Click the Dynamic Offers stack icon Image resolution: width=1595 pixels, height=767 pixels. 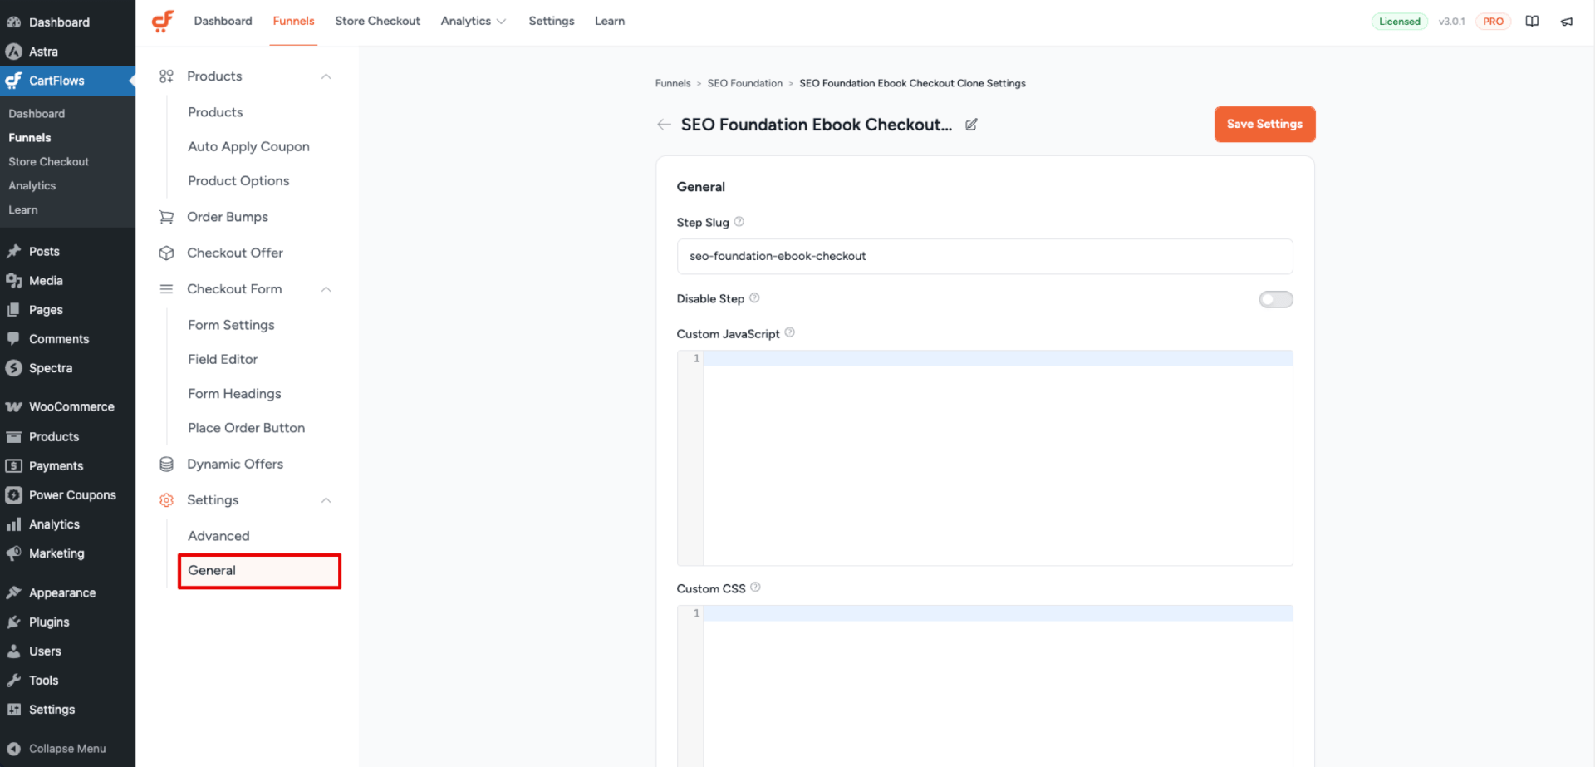[166, 465]
